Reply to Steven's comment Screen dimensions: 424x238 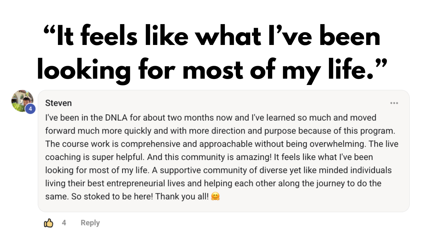click(x=90, y=223)
